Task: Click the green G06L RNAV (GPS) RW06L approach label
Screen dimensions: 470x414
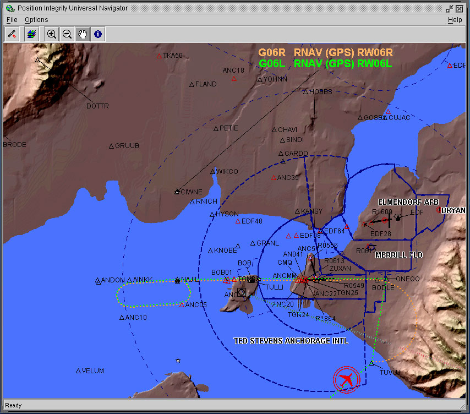Action: (x=325, y=63)
